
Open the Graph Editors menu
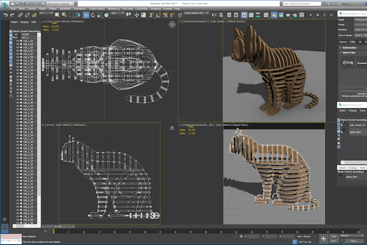pyautogui.click(x=97, y=9)
